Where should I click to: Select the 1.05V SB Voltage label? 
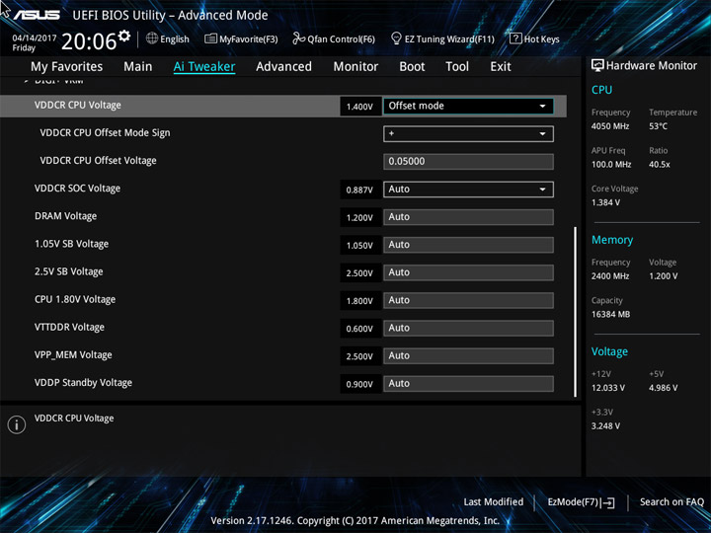point(71,244)
